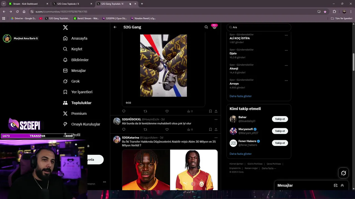Open the ALİ KOÇ İSTİFA trend
The image size is (355, 199).
point(240,38)
